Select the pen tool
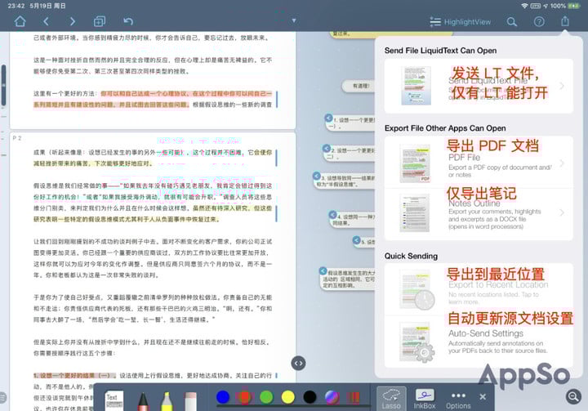Screen dimensions: 588x411 click(x=143, y=401)
